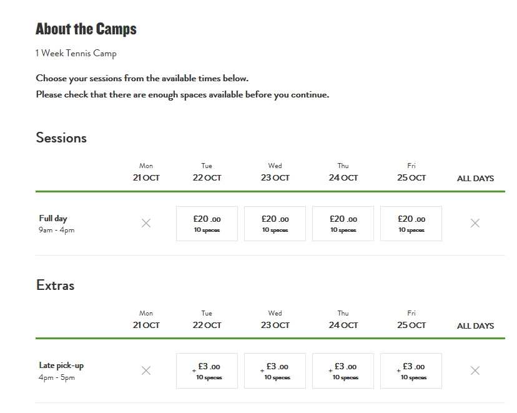The width and height of the screenshot is (517, 413).
Task: Click the Mon 21 Oct header in Sessions
Action: 146,172
